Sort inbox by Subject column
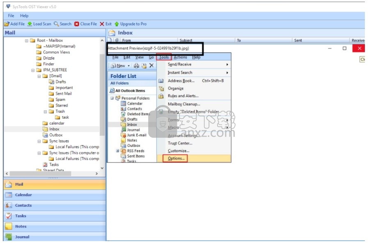The height and width of the screenshot is (244, 385). 206,40
